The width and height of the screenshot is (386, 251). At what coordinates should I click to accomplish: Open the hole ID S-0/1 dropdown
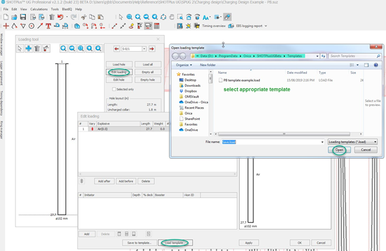click(x=145, y=49)
